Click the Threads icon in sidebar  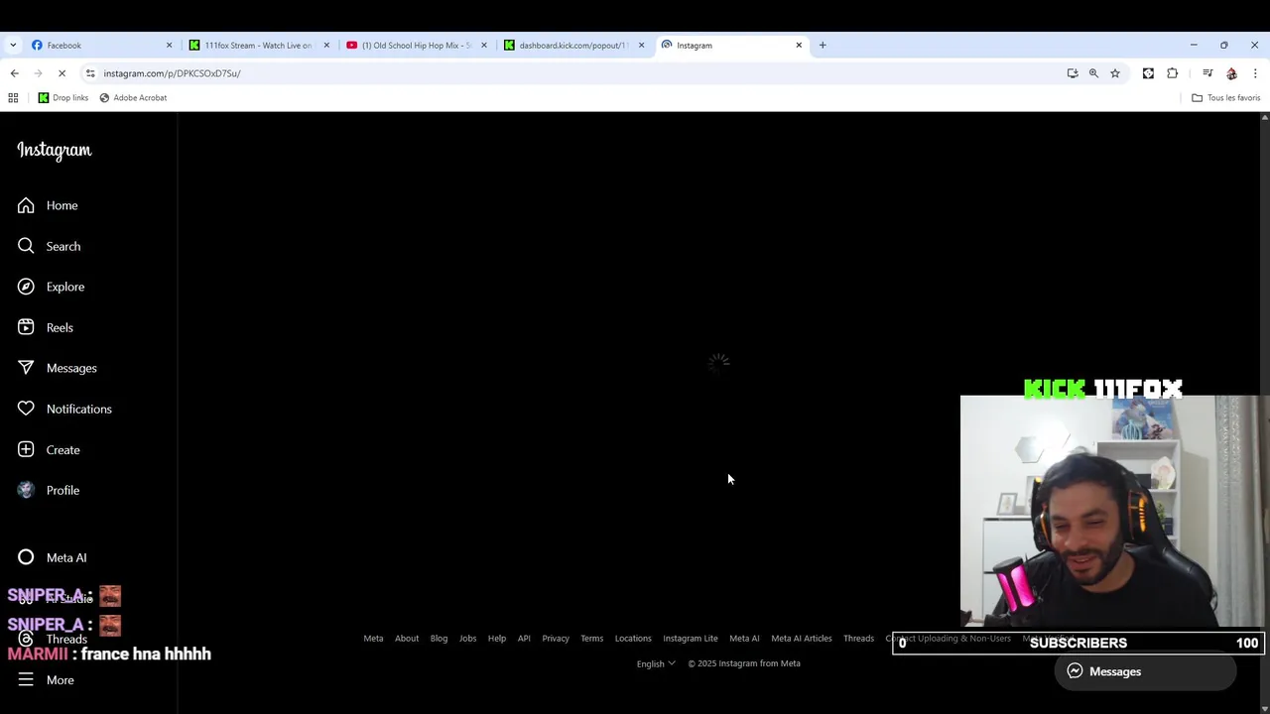point(26,639)
